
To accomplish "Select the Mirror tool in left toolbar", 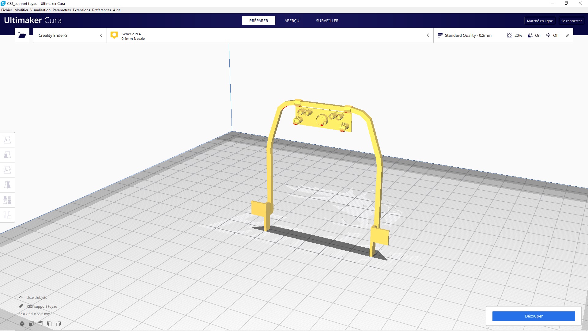I will coord(7,185).
